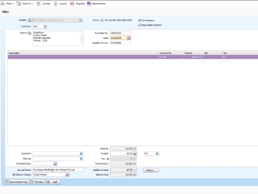Screen dimensions: 258x194
Task: Select the account number cell in highlighted row
Action: tap(171, 57)
